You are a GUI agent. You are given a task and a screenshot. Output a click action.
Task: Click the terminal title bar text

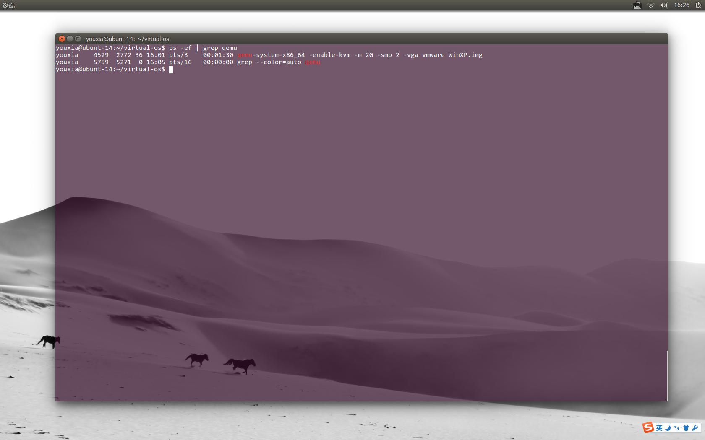click(127, 39)
